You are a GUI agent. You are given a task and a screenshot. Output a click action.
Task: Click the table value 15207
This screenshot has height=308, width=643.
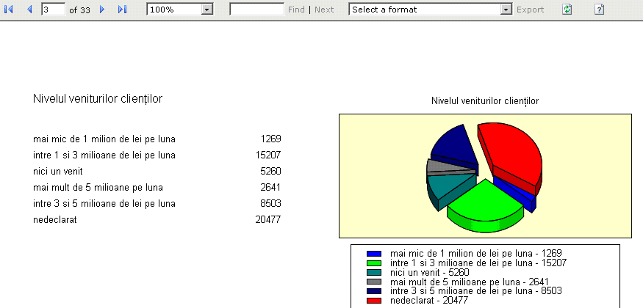(x=268, y=155)
